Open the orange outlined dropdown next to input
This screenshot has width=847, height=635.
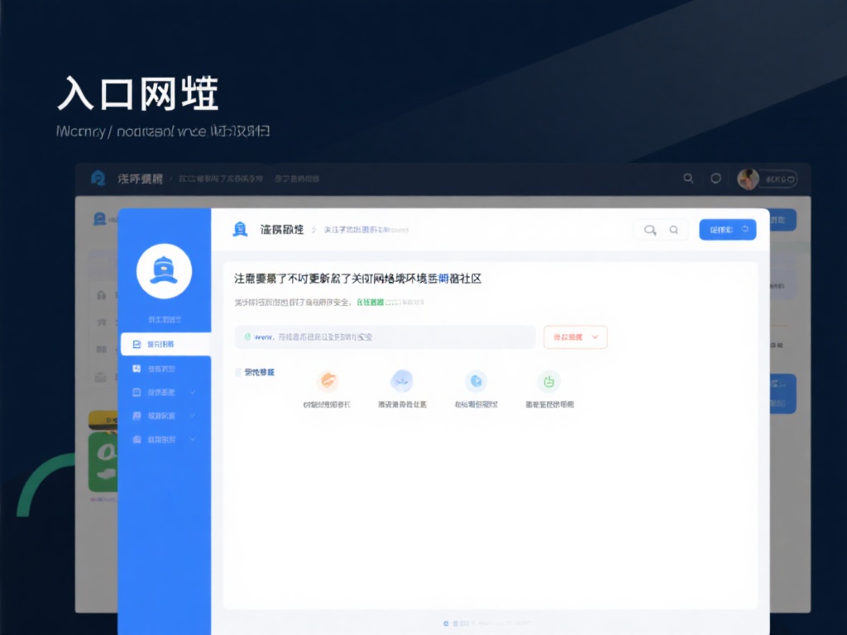pyautogui.click(x=575, y=337)
